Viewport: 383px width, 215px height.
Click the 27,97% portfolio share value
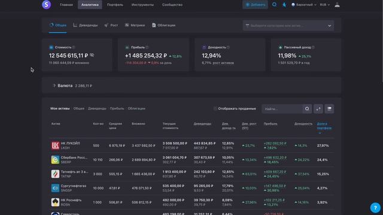323,146
